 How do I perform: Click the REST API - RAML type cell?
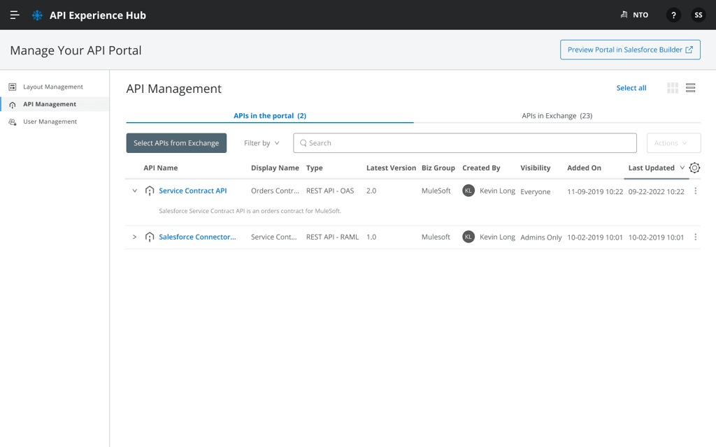click(x=332, y=237)
